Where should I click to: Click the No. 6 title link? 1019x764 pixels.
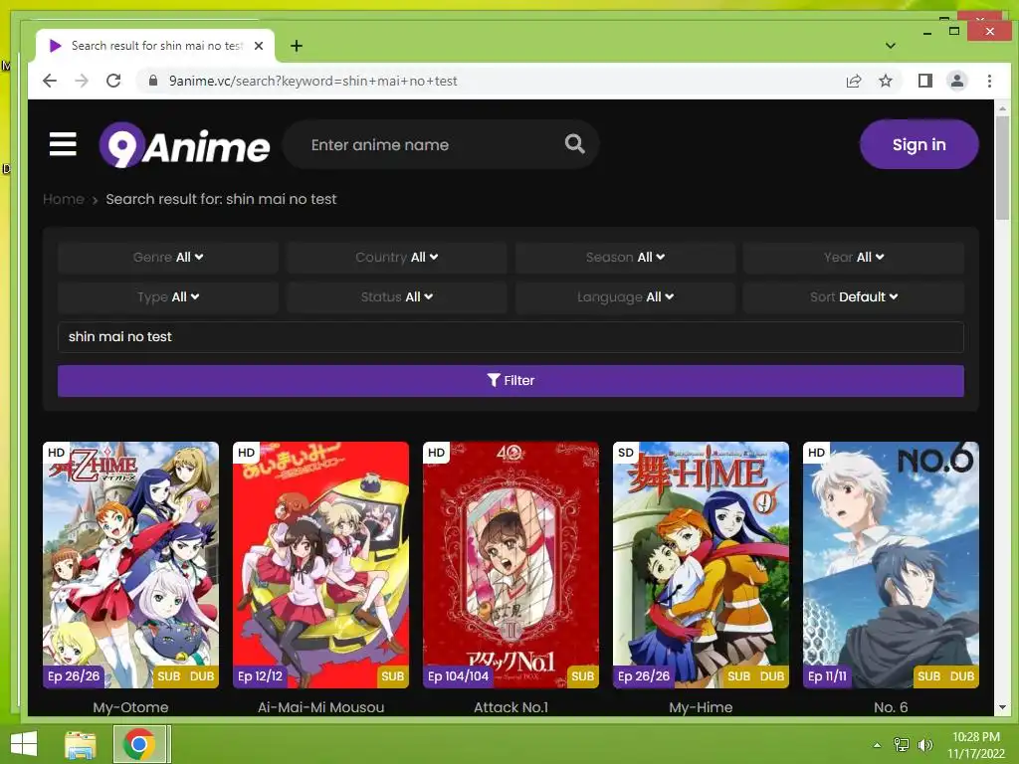(x=891, y=707)
